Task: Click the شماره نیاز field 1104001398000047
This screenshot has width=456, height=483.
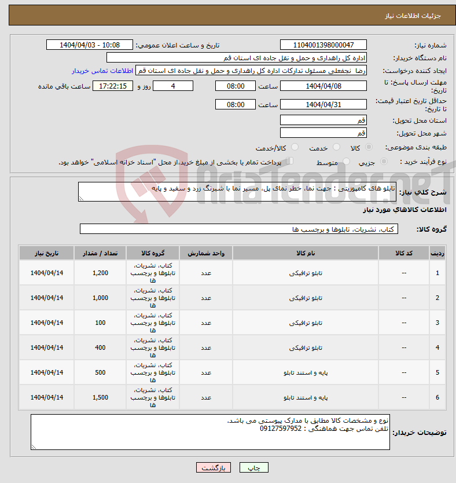Action: click(323, 45)
